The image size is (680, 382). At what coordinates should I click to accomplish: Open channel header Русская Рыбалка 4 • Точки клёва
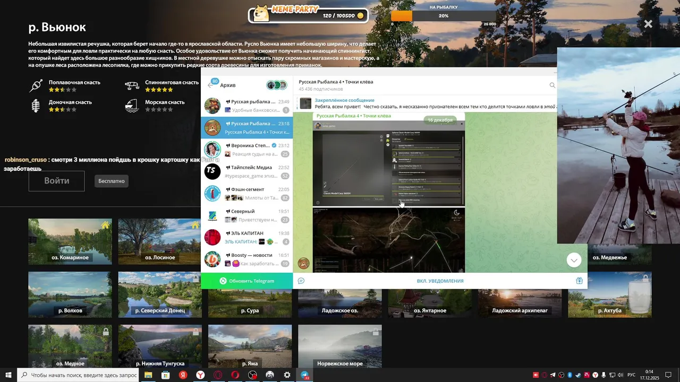pyautogui.click(x=336, y=82)
